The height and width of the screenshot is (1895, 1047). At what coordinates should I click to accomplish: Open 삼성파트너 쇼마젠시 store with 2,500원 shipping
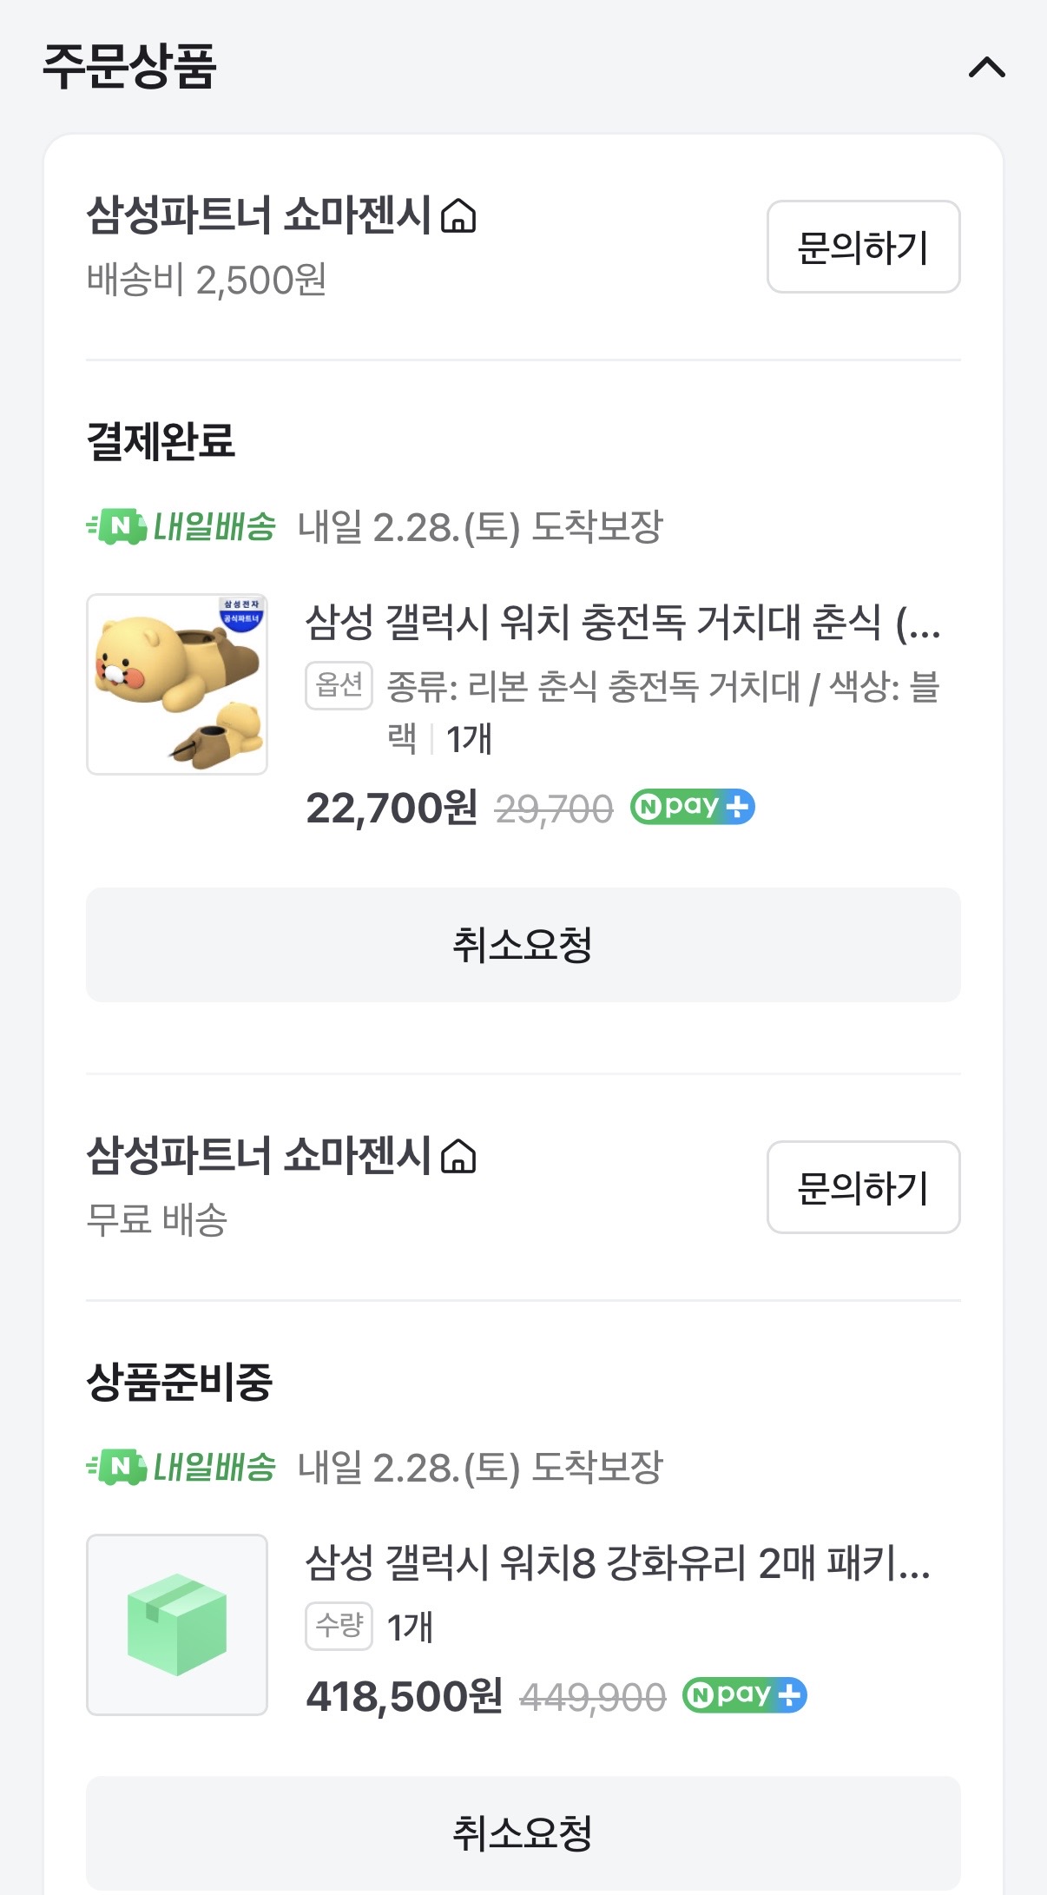point(259,215)
